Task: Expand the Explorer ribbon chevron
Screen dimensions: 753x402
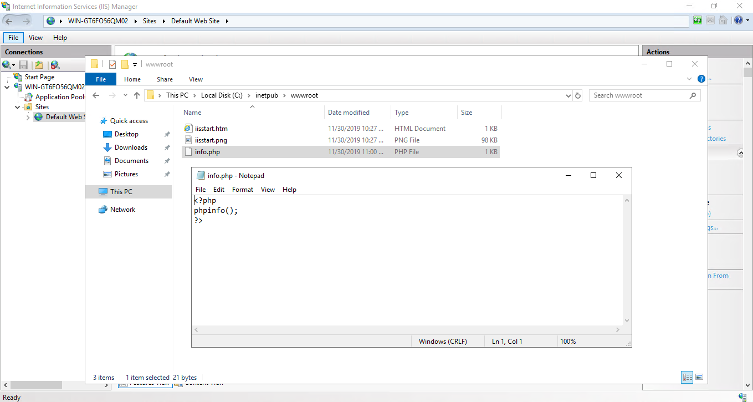Action: [x=689, y=79]
